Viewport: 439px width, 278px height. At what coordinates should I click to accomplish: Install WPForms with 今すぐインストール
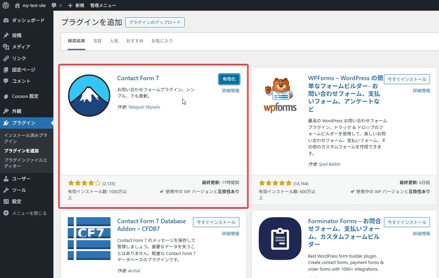[x=407, y=79]
